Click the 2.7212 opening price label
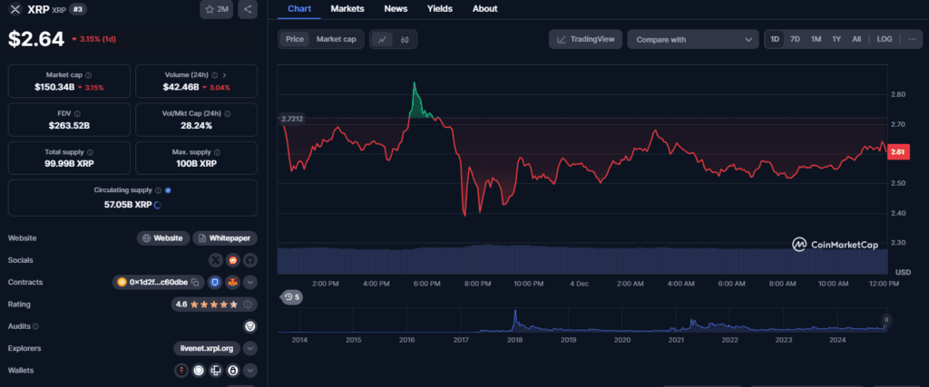Screen dimensions: 929x387 292,119
